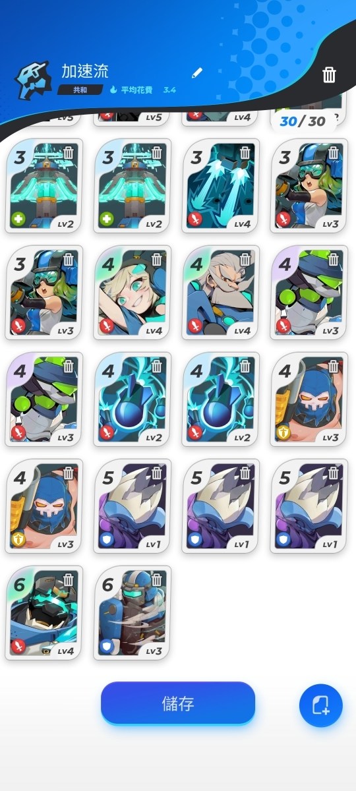Click the 平均花費 3.4 average cost label

point(143,90)
